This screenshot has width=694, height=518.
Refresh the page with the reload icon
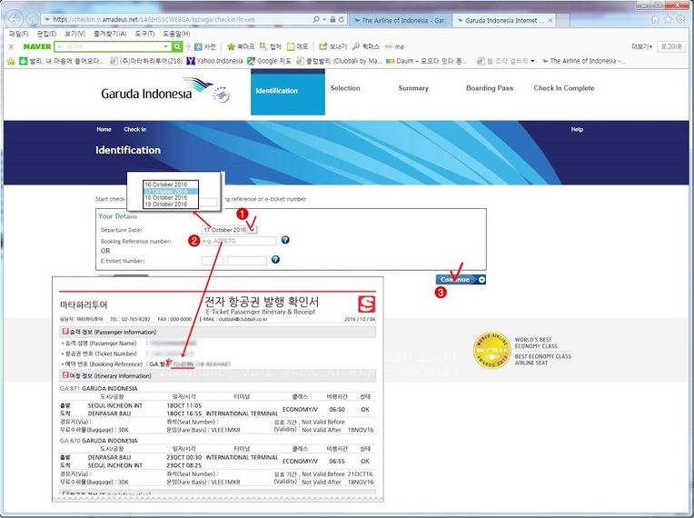341,19
